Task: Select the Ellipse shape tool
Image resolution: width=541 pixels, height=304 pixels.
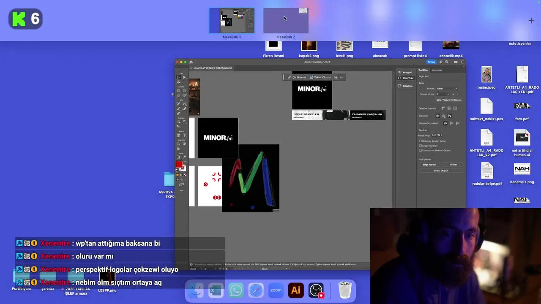Action: [184, 90]
